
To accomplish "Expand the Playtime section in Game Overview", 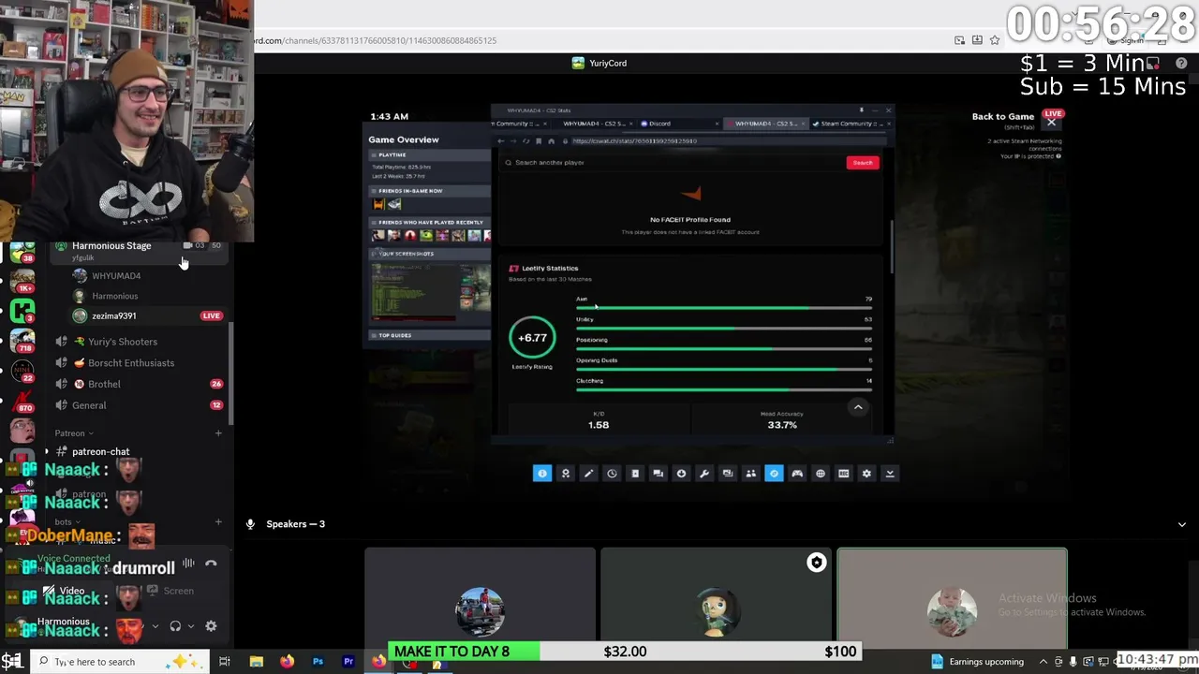I will [429, 155].
